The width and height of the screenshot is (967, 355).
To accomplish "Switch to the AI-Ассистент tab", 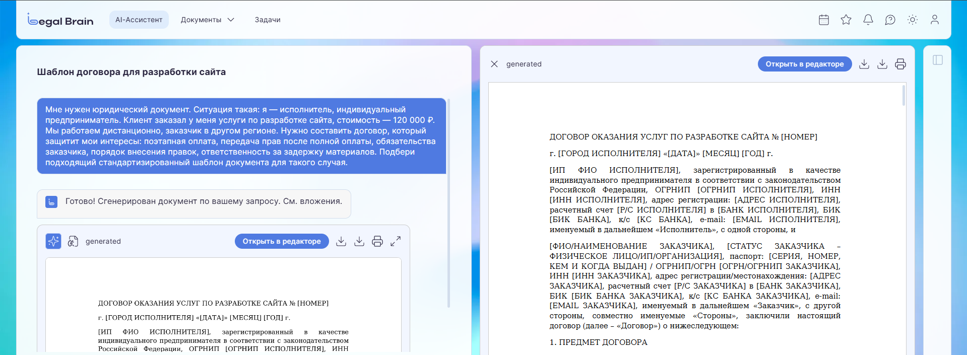I will click(x=139, y=20).
